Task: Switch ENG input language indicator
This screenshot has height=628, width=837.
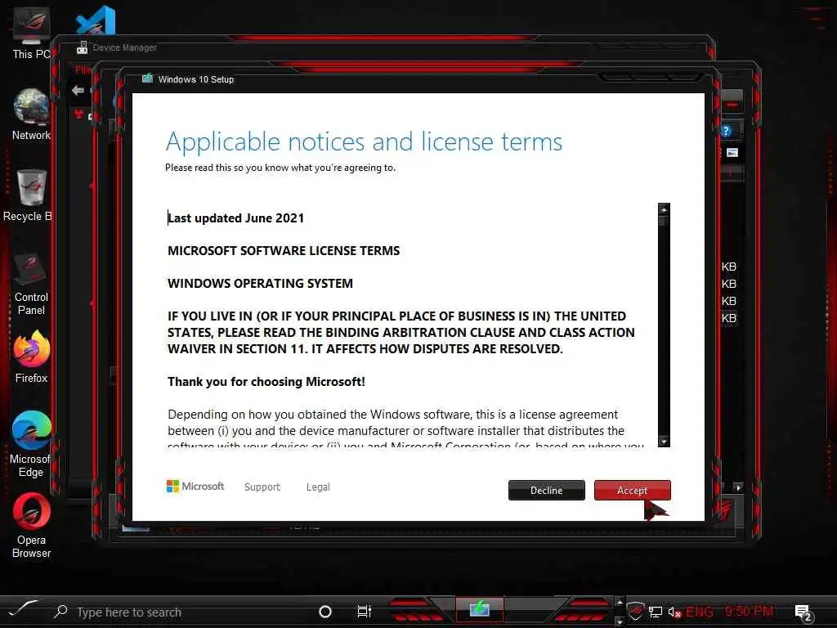Action: click(700, 612)
